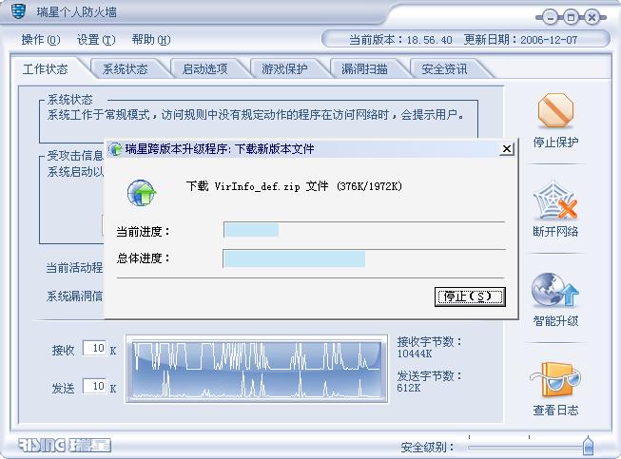The height and width of the screenshot is (459, 621).
Task: Switch to the 系统状态 tab
Action: (126, 68)
